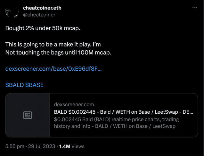Click the card description about realtime price charts
The height and width of the screenshot is (156, 204).
(x=117, y=119)
